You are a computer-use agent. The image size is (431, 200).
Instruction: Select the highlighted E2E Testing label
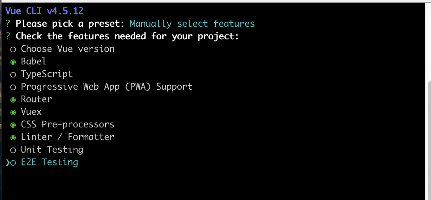49,163
